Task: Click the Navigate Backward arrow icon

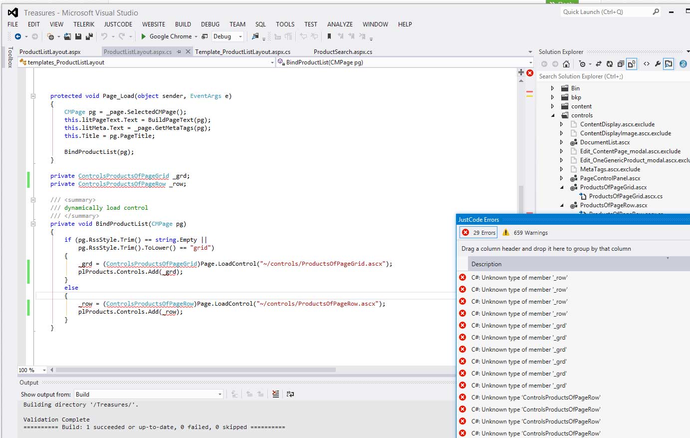Action: tap(18, 36)
